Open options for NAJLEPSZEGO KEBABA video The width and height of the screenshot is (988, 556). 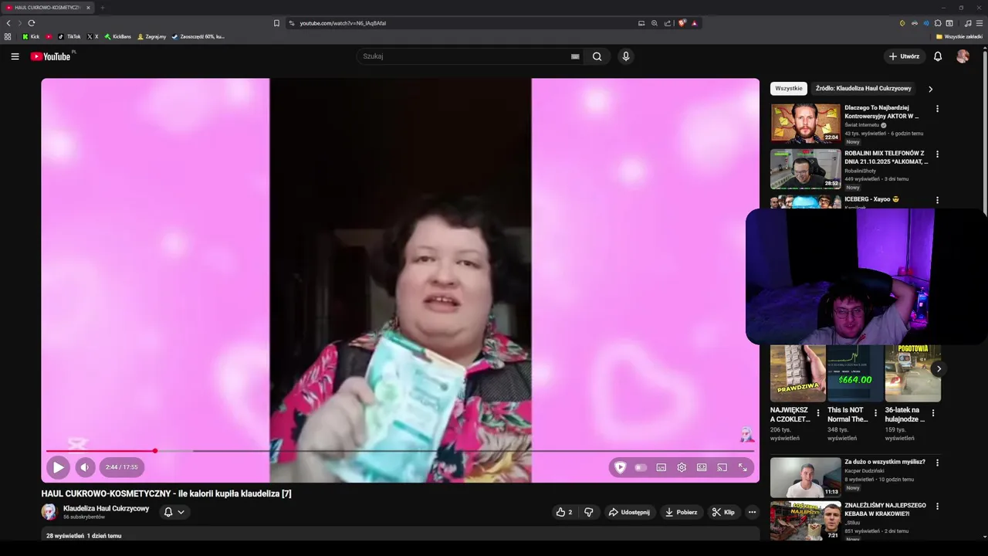[x=937, y=507]
